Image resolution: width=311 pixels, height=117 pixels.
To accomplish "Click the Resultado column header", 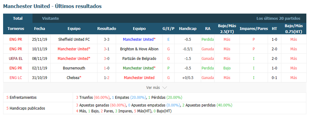I will [106, 28].
